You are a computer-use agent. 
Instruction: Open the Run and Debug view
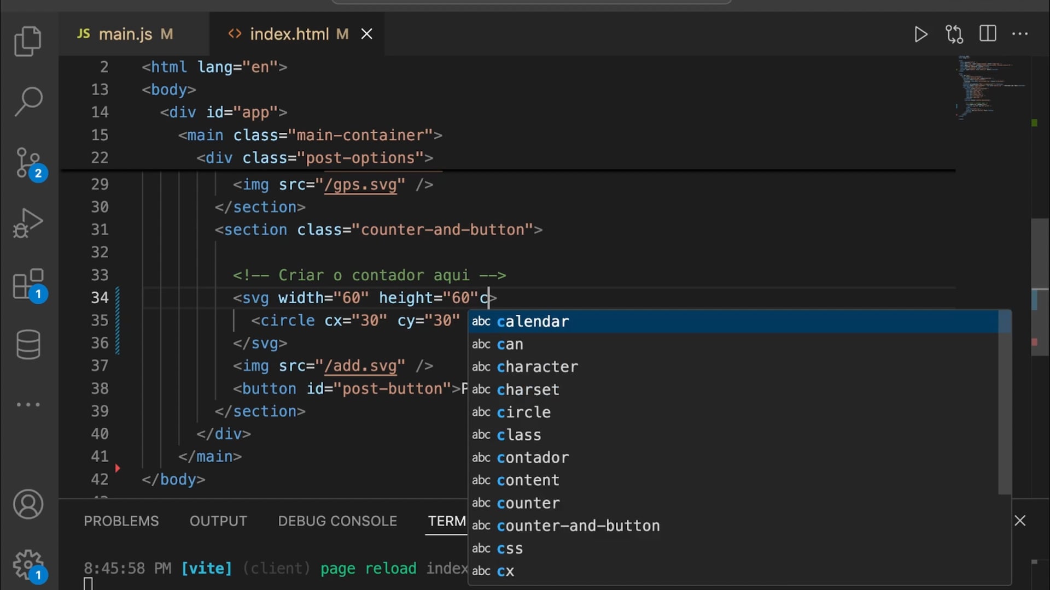[x=28, y=223]
